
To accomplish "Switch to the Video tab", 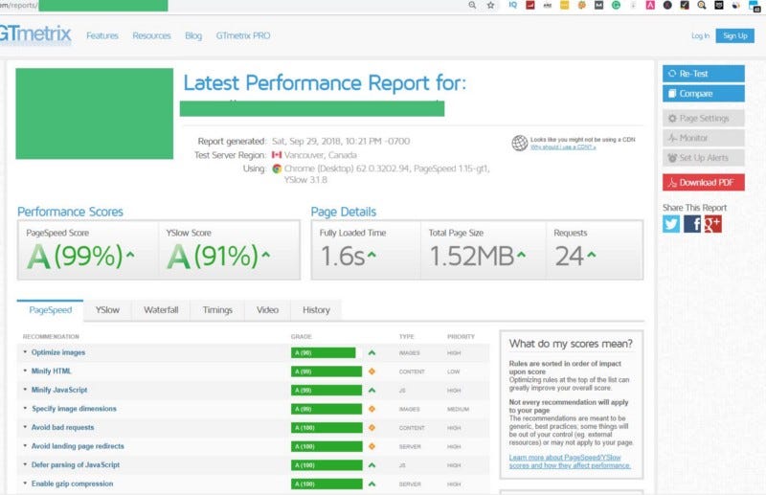I will coord(268,310).
